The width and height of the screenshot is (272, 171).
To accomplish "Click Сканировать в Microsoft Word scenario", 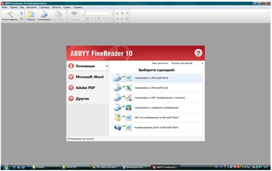I will coord(157,78).
